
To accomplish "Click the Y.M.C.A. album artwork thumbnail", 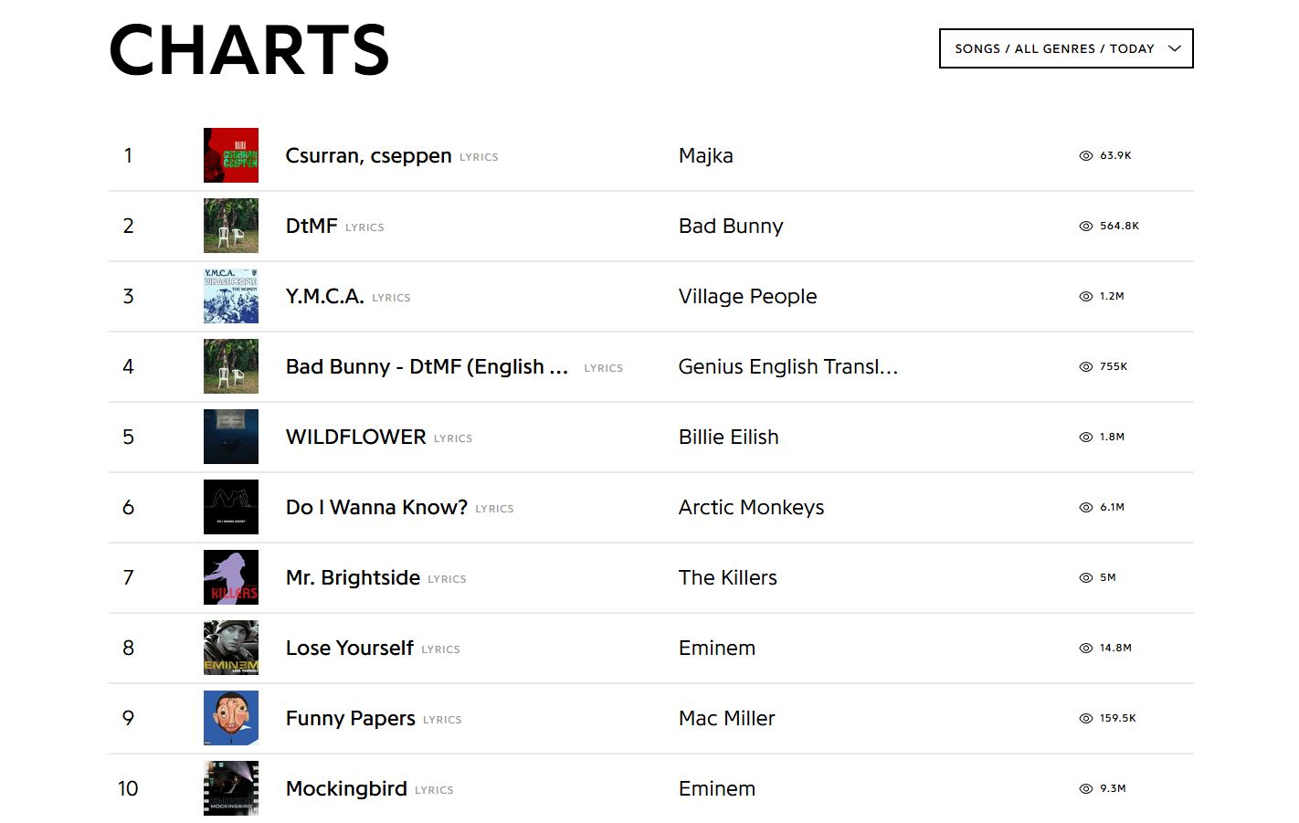I will point(231,296).
